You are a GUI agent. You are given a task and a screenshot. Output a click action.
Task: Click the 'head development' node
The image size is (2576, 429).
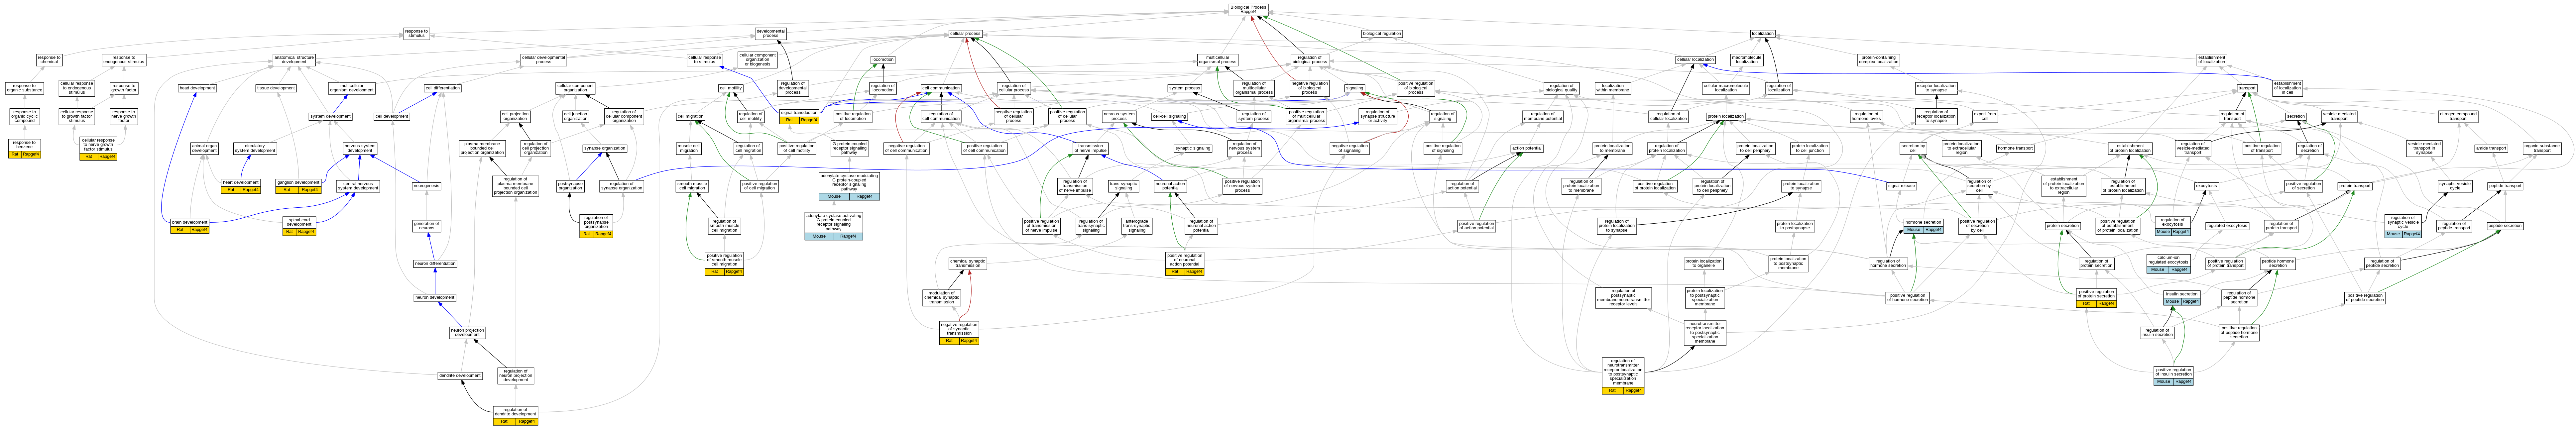pos(197,88)
